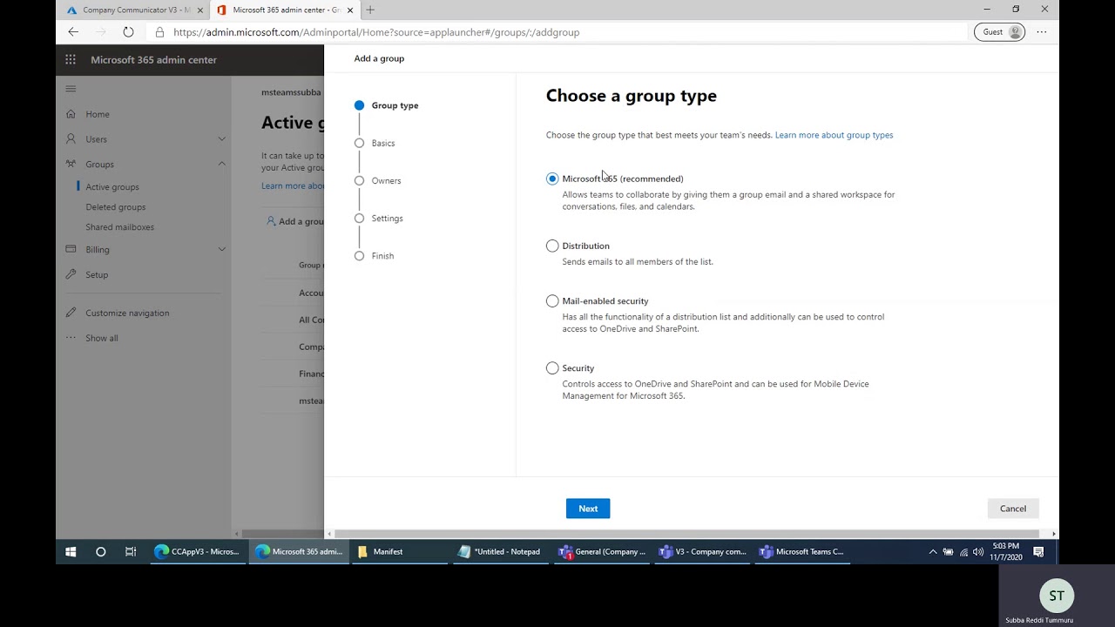Click the Groups icon in sidebar
Viewport: 1115px width, 627px height.
71,164
